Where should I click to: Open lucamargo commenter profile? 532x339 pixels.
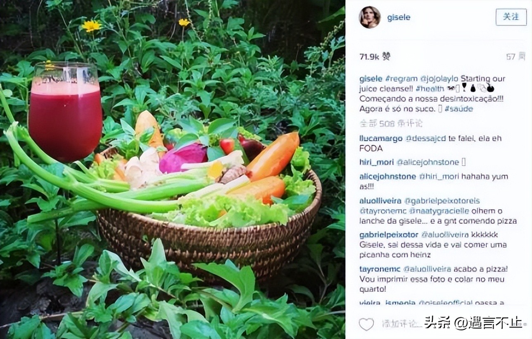tap(381, 139)
